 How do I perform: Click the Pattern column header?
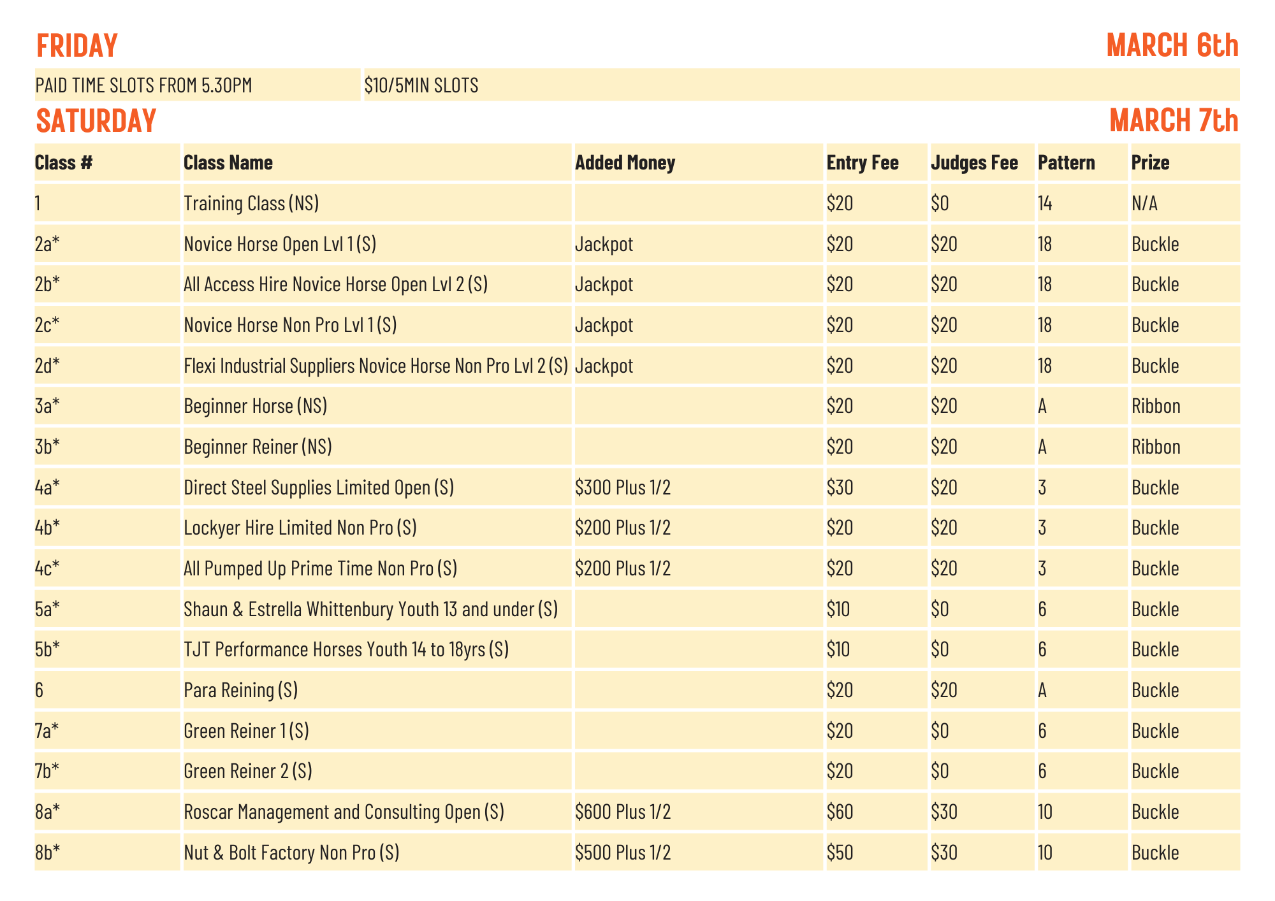pos(1066,163)
